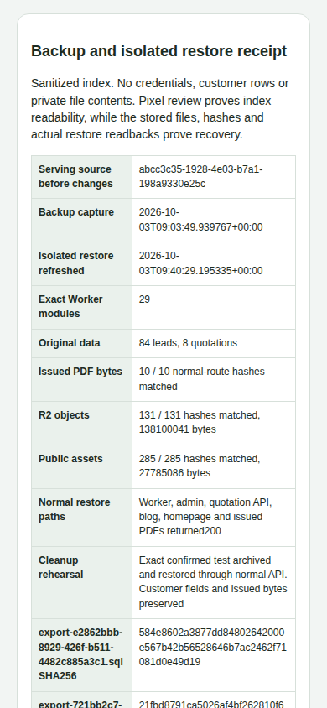Click the 'Normal restore paths' label
Image resolution: width=327 pixels, height=708 pixels.
pos(75,509)
